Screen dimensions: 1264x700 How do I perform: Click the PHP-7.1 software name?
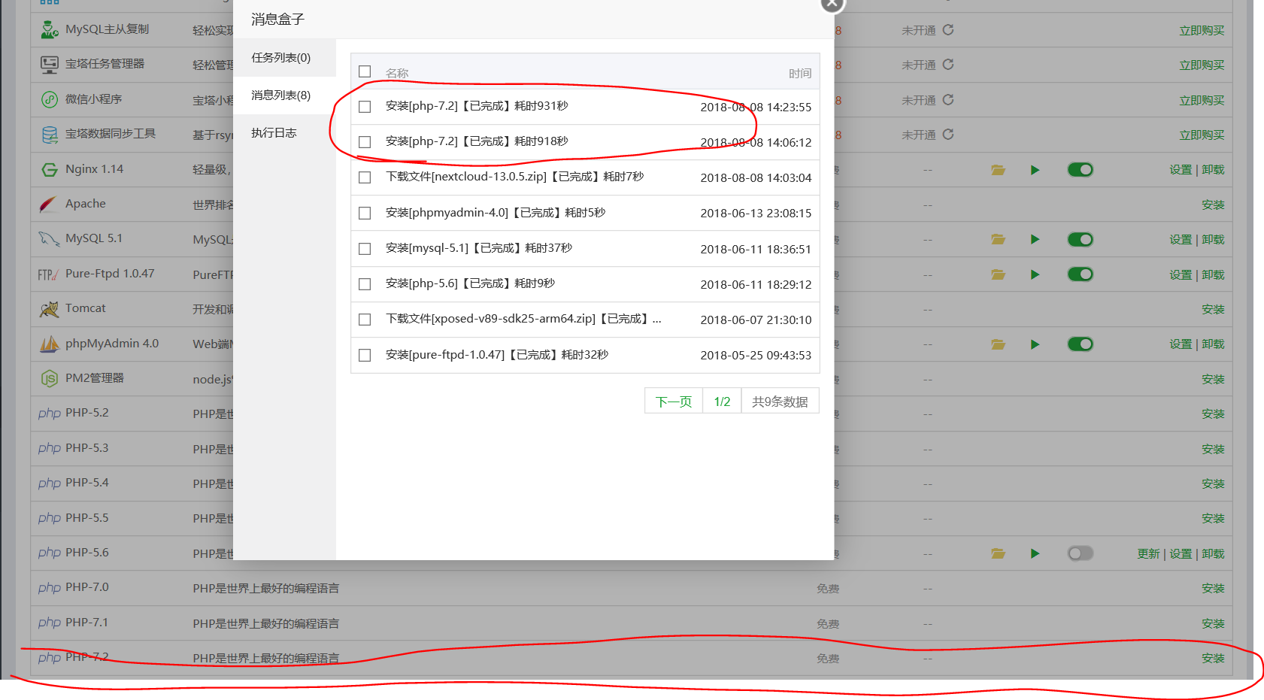tap(86, 623)
